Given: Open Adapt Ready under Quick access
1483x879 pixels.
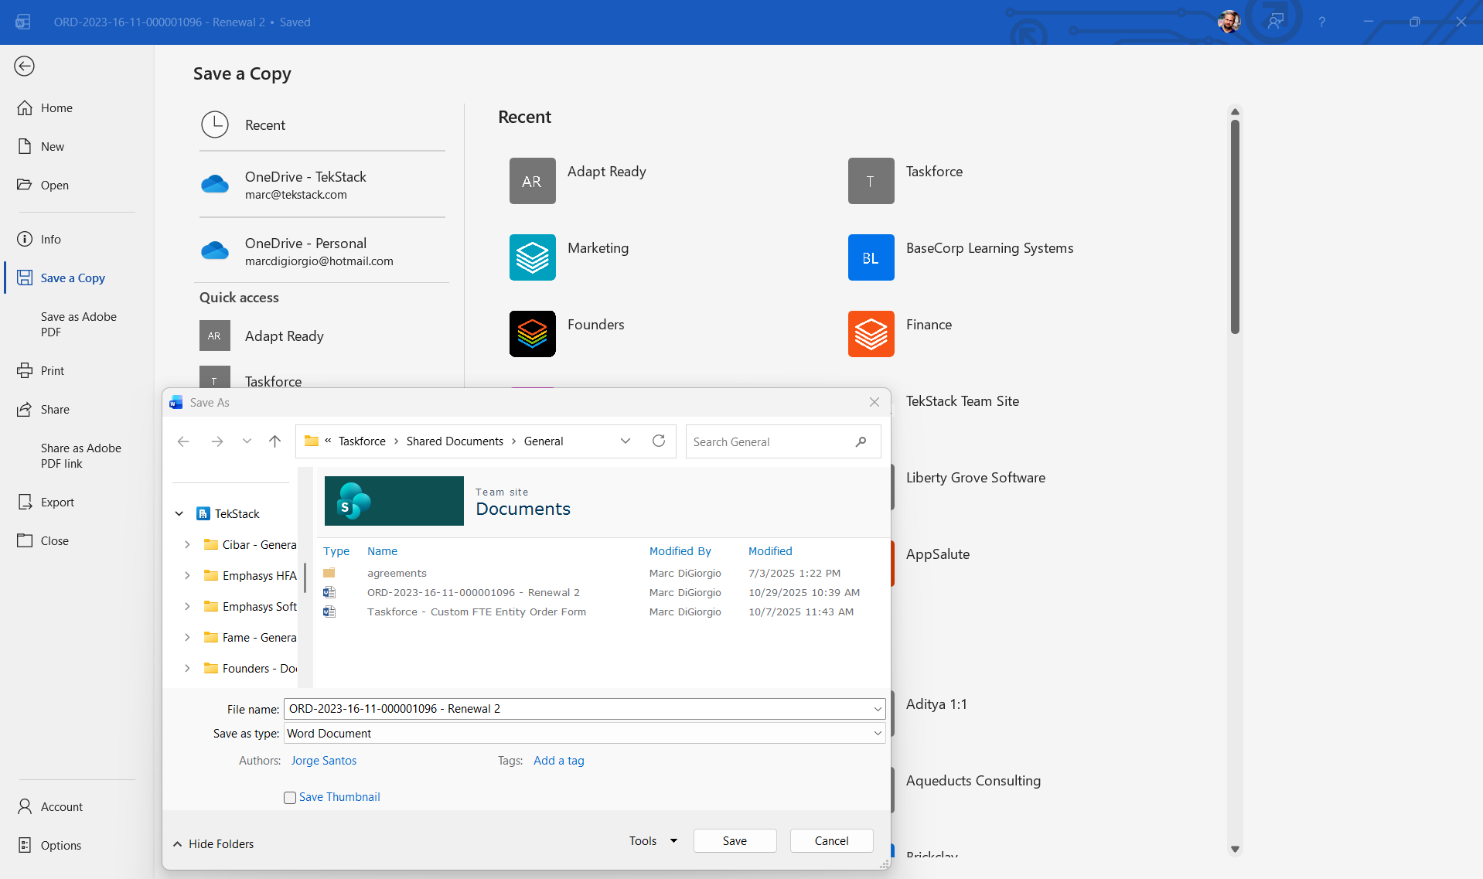Looking at the screenshot, I should click(x=322, y=336).
